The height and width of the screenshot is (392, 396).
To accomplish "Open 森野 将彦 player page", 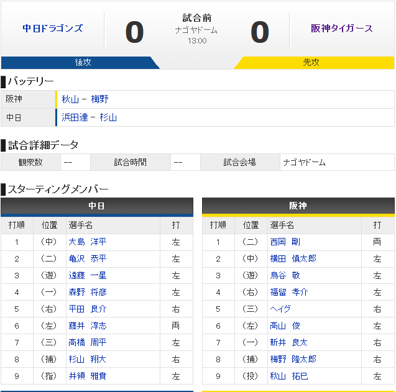I will (88, 293).
